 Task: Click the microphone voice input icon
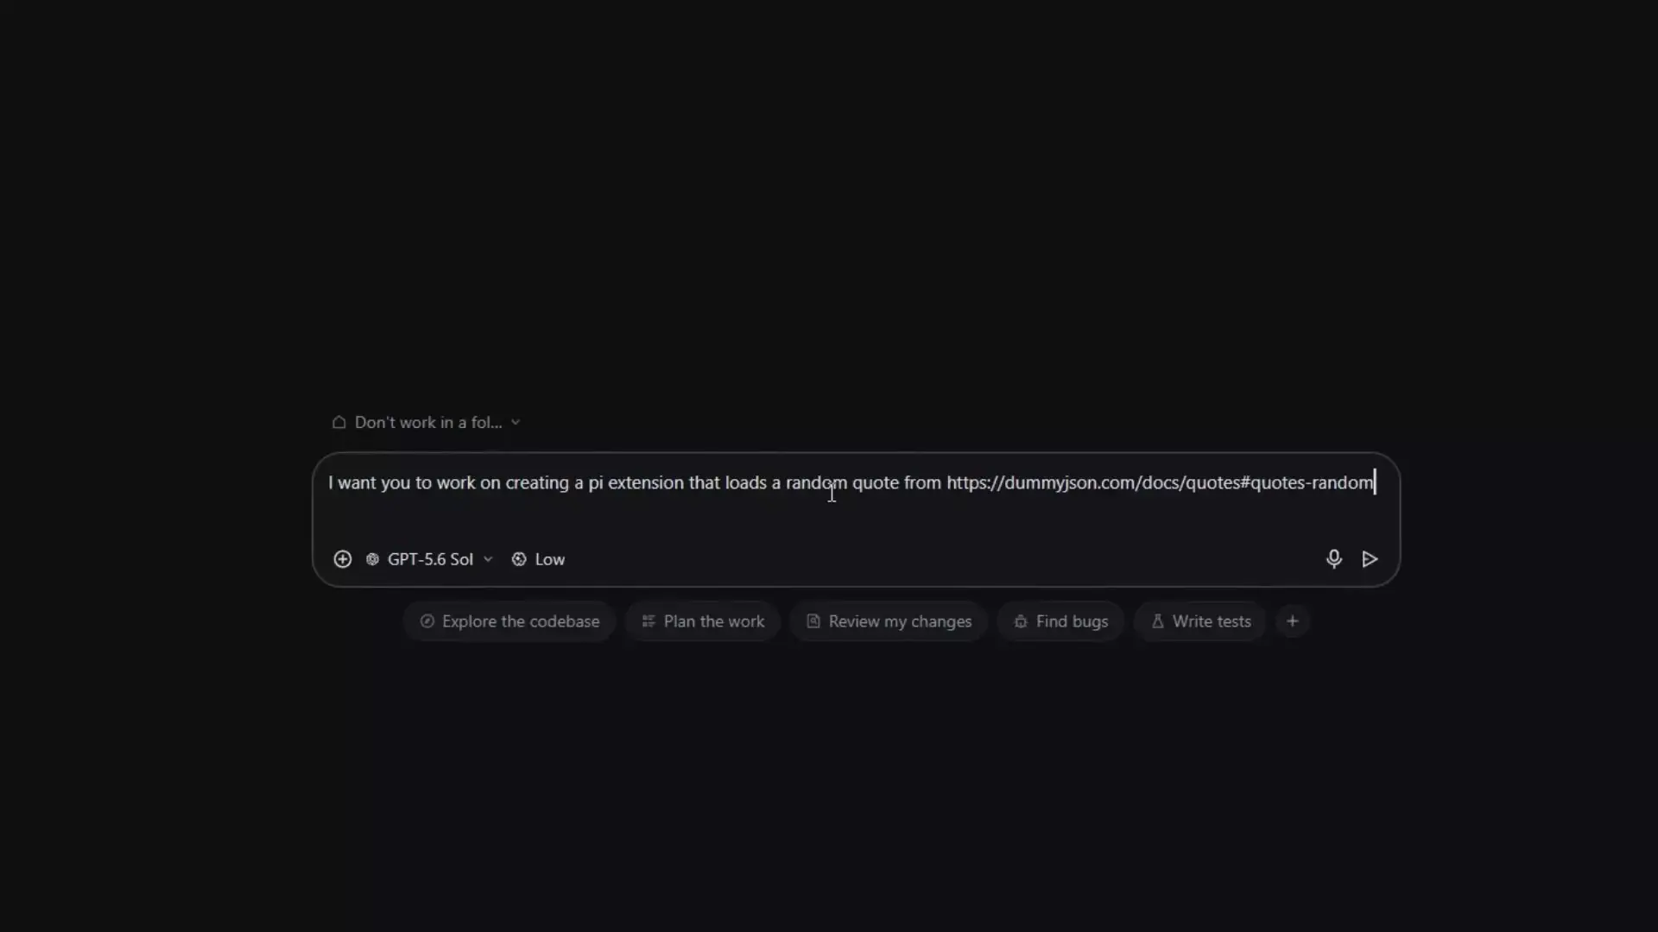[x=1333, y=559]
